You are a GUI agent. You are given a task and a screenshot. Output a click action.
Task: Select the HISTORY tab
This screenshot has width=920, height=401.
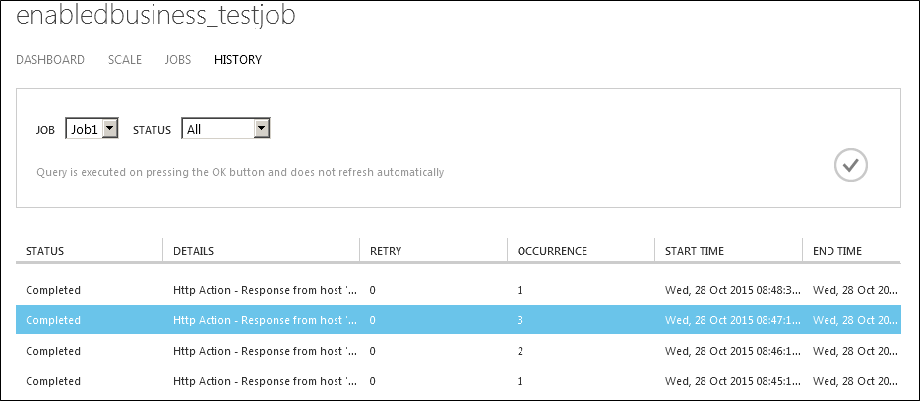(x=238, y=60)
